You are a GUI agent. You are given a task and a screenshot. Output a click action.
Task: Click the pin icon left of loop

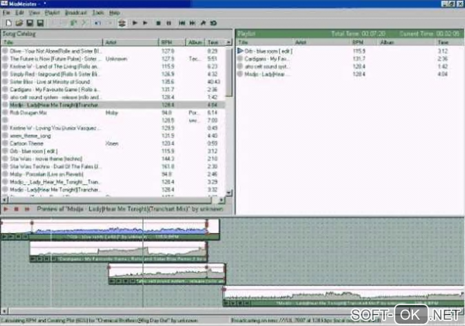(x=203, y=23)
